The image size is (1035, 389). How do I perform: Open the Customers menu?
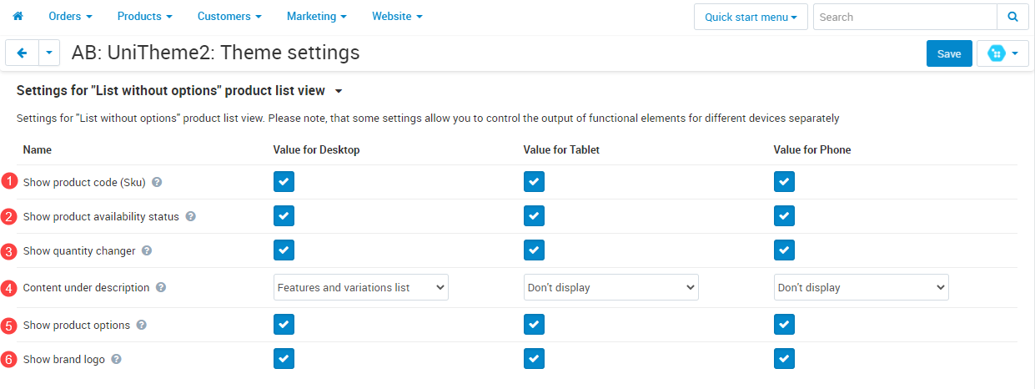pyautogui.click(x=229, y=16)
